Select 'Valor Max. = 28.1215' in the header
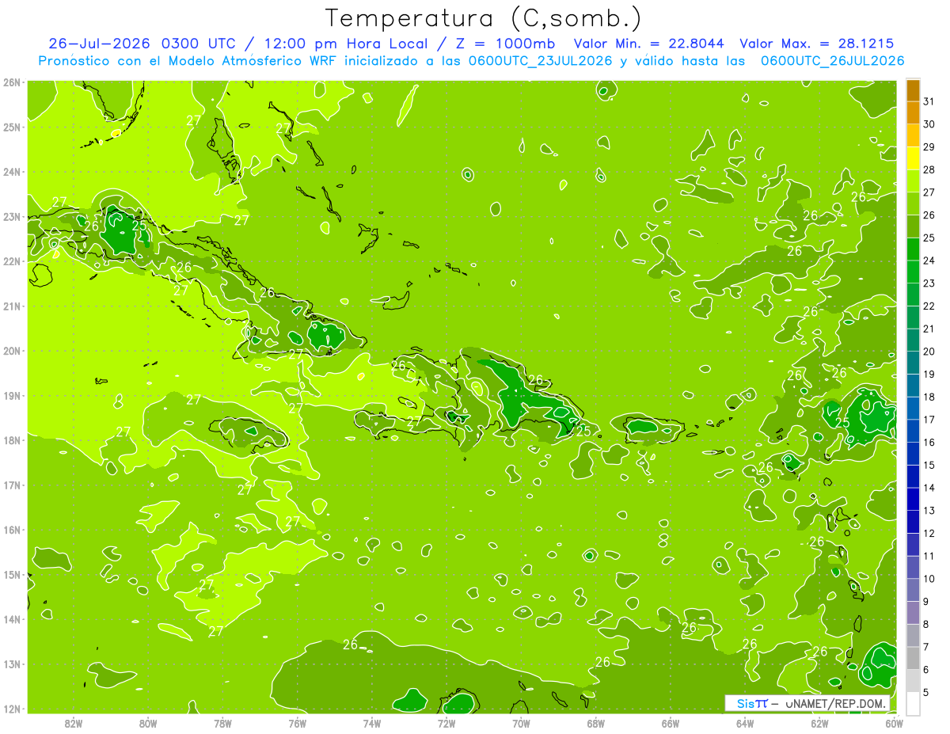950x734 pixels. pyautogui.click(x=816, y=43)
